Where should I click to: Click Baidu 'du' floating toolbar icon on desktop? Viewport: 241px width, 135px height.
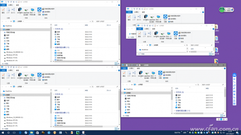[234, 75]
